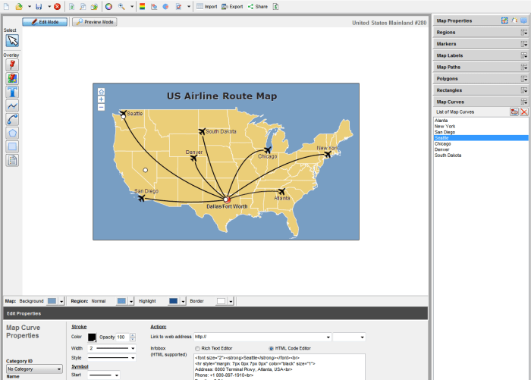Open the dropdown arrow next to Save icon

click(49, 6)
